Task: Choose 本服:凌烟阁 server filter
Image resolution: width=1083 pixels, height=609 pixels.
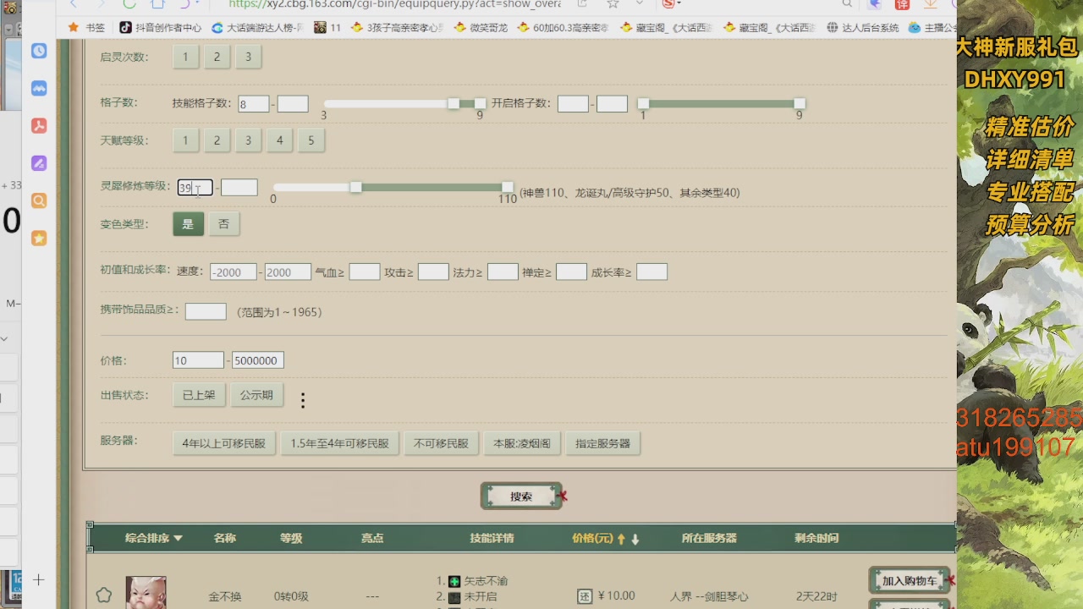Action: 522,443
